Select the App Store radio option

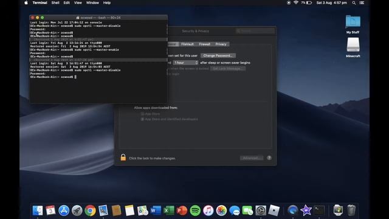142,114
